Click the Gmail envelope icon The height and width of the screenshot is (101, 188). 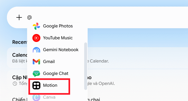point(36,62)
